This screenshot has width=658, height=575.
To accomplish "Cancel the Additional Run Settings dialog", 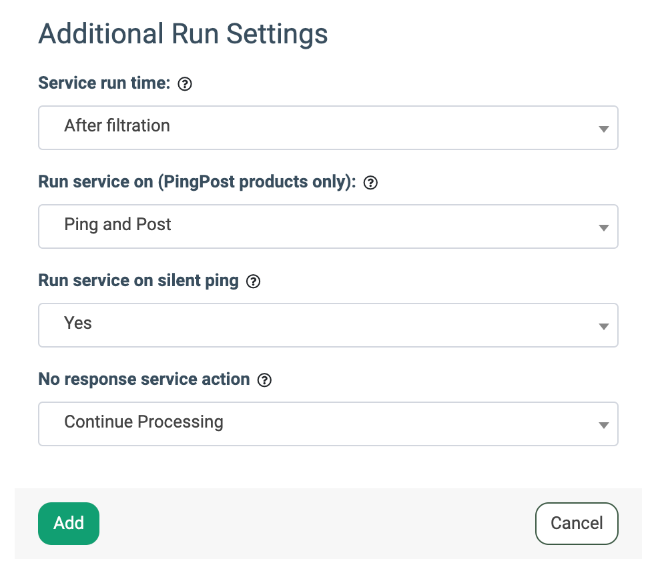I will tap(577, 524).
